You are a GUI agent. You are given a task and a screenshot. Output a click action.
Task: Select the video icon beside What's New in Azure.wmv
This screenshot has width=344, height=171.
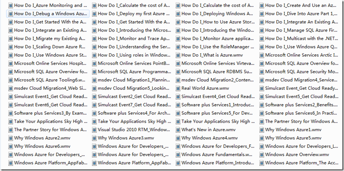pyautogui.click(x=178, y=130)
